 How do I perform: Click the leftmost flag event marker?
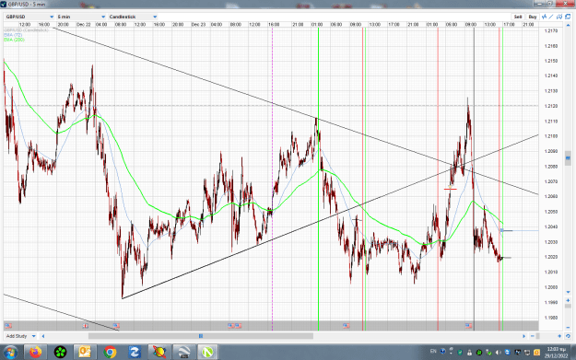pyautogui.click(x=8, y=326)
